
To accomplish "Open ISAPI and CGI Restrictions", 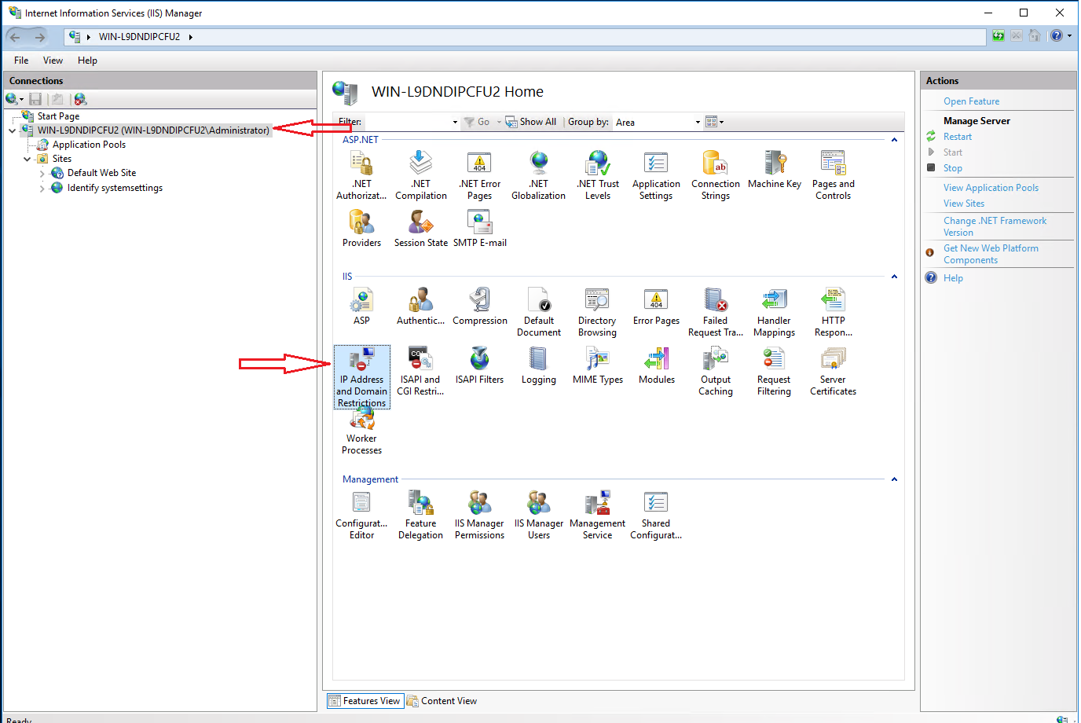I will click(x=420, y=371).
